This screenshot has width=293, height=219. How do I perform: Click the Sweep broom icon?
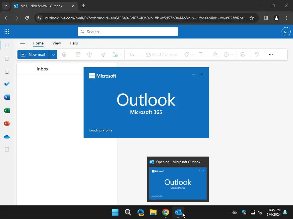click(103, 54)
